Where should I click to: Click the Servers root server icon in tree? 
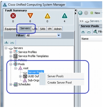tap(11, 49)
